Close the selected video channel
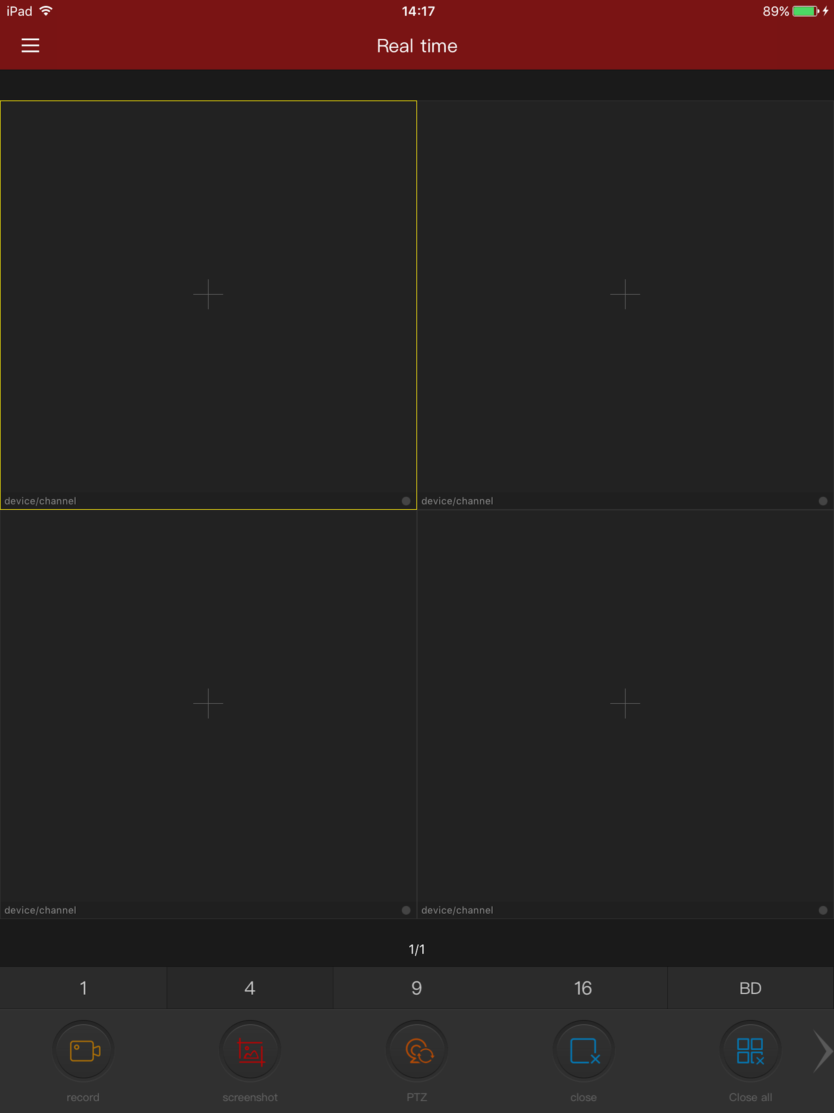Screen dimensions: 834x1113 click(x=584, y=1051)
